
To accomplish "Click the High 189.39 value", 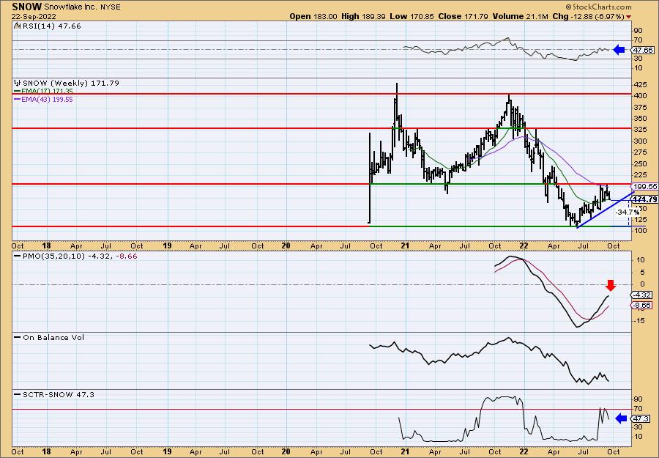I will pos(365,16).
